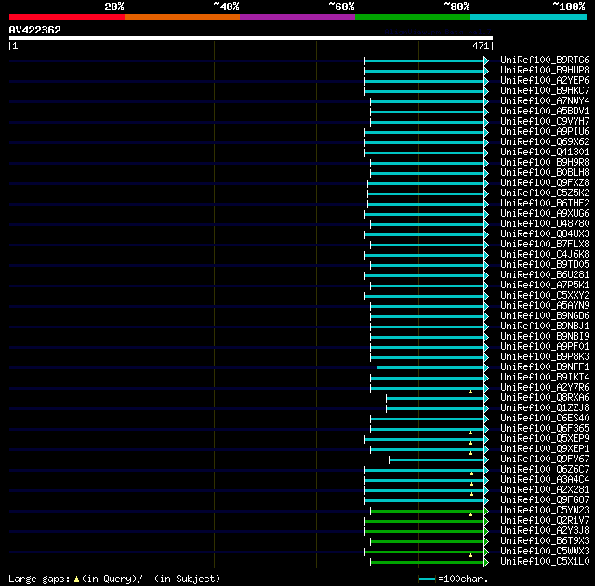Image resolution: width=595 pixels, height=586 pixels.
Task: Select the UniRef100_A2X281 label
Action: click(x=545, y=490)
